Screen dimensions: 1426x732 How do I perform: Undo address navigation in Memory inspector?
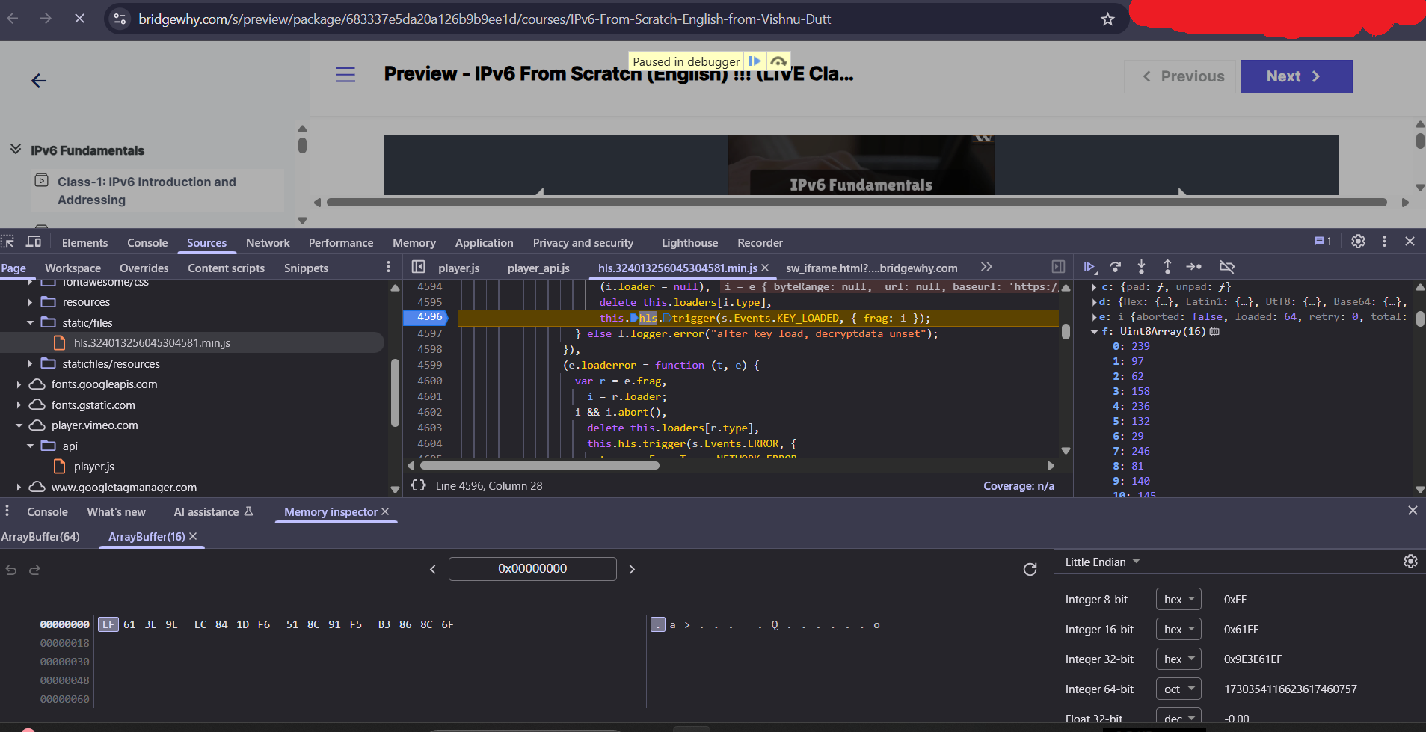[x=11, y=570]
